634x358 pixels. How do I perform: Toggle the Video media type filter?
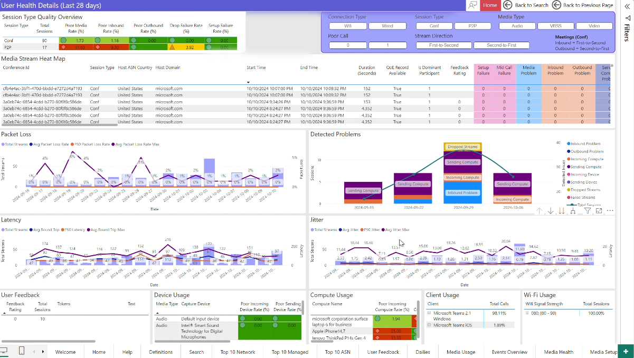(x=594, y=26)
